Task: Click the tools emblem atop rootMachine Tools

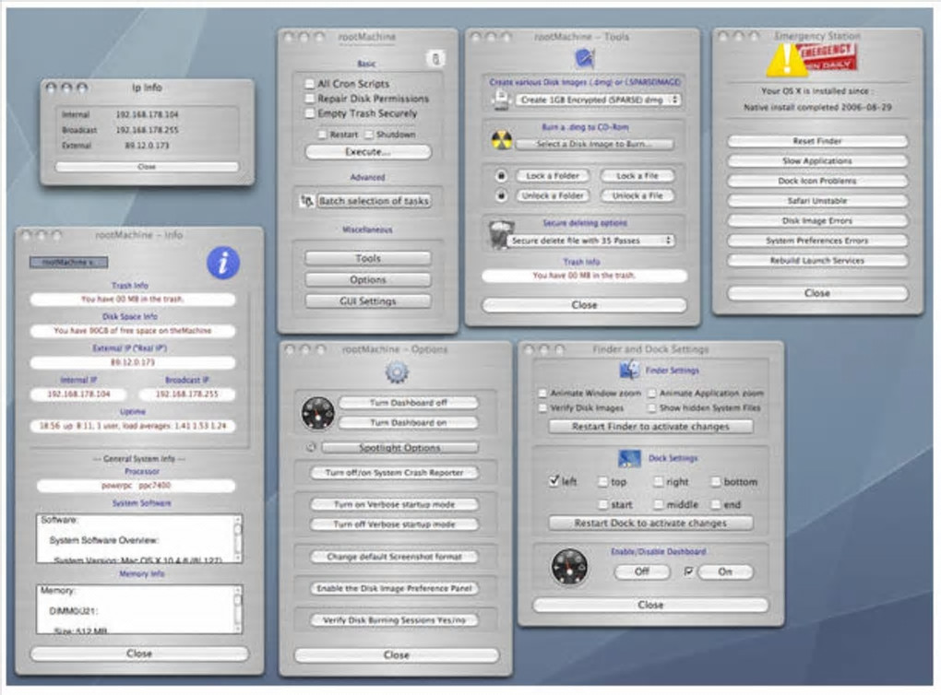Action: (x=584, y=58)
